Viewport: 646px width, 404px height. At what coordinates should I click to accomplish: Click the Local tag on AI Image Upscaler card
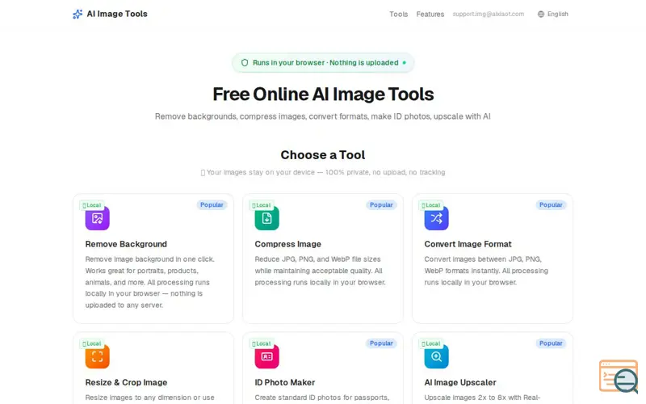point(431,344)
